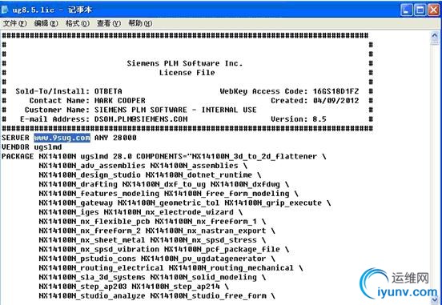442x305 pixels.
Task: Click NX14100N_nx_electrode_wizard text
Action: tap(169, 212)
